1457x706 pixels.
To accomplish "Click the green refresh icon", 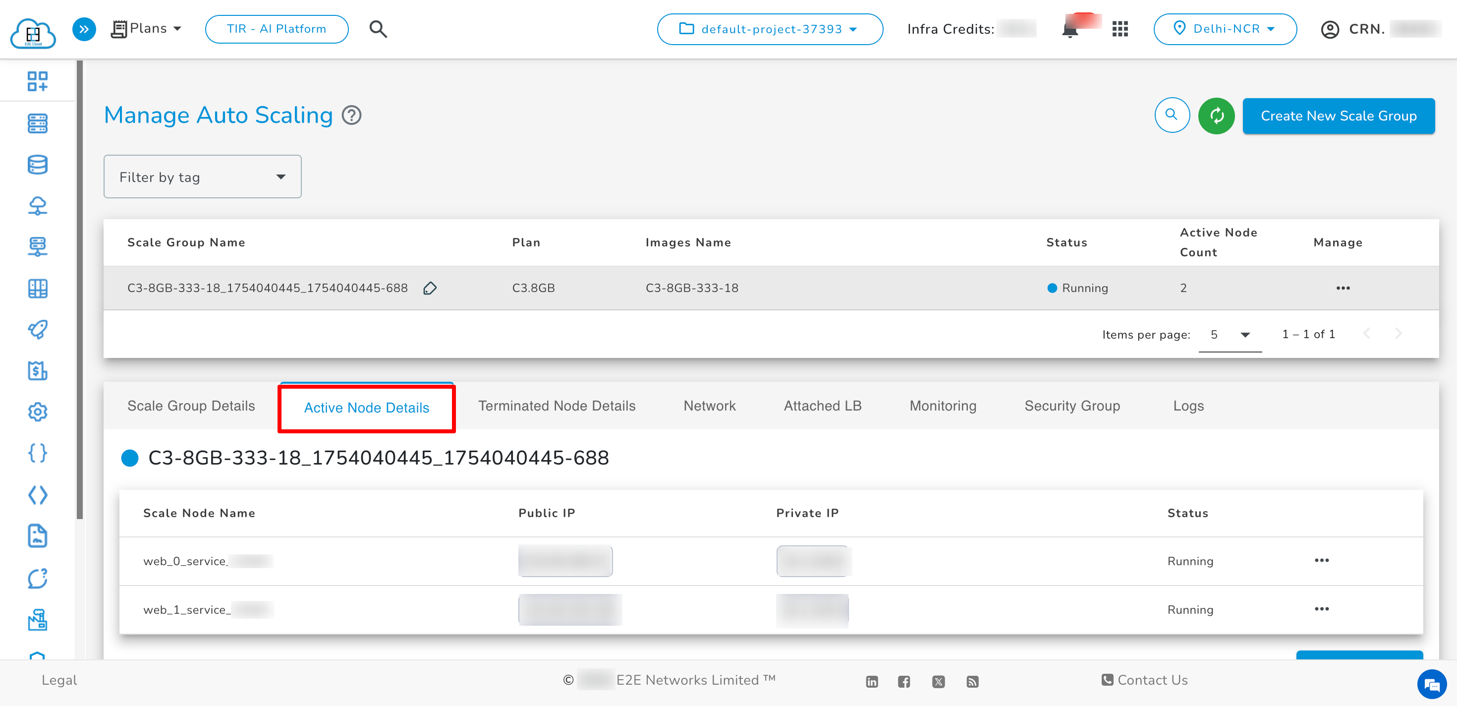I will [1216, 116].
